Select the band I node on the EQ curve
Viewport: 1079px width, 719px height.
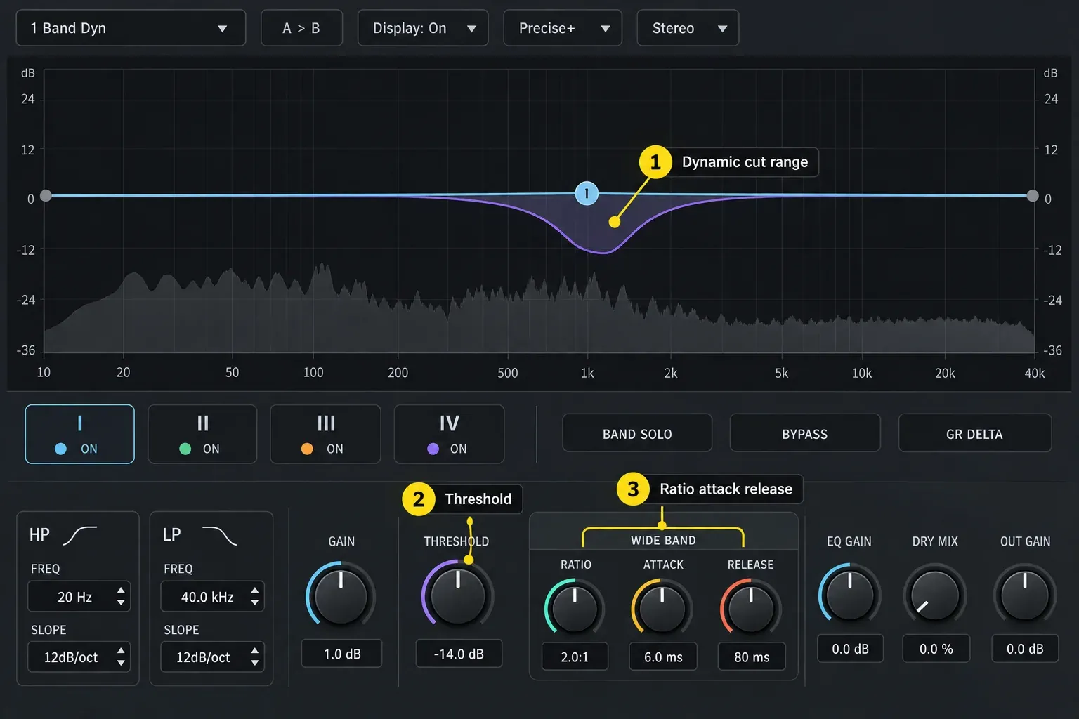pyautogui.click(x=587, y=193)
